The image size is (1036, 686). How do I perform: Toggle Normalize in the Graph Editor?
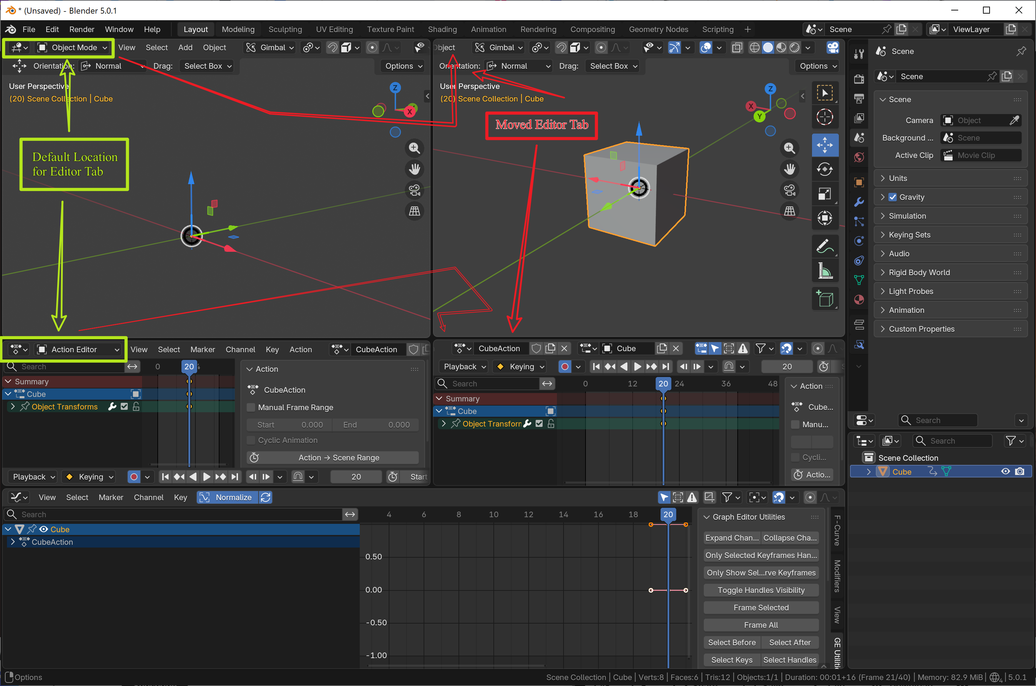click(x=227, y=497)
